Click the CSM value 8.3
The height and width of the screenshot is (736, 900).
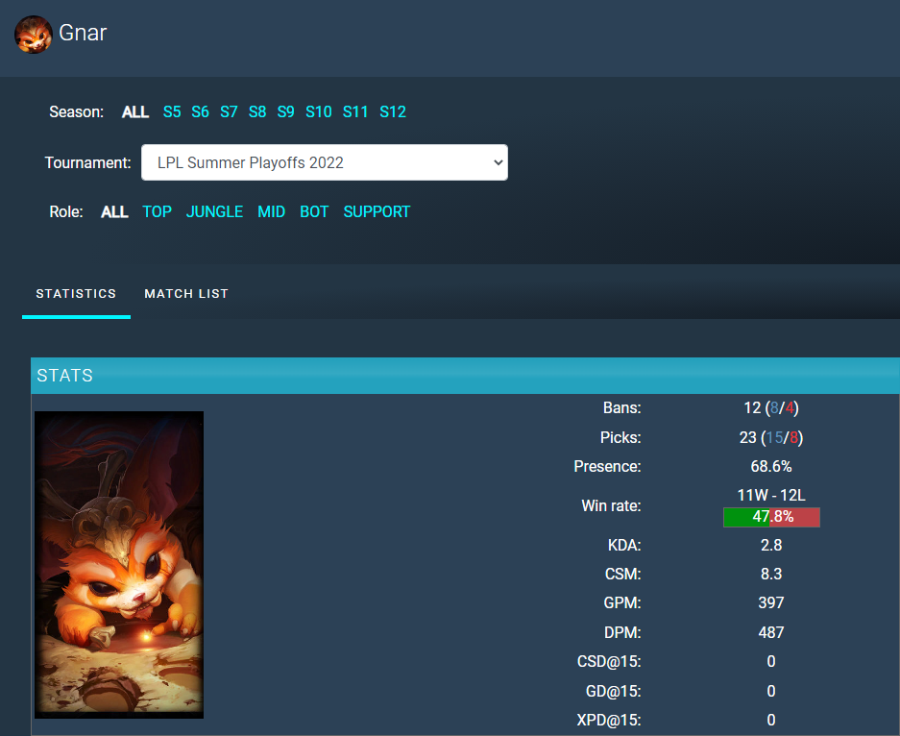click(x=771, y=575)
